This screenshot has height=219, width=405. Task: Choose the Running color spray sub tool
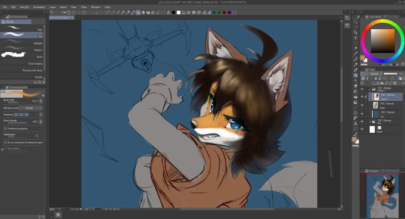(21, 69)
